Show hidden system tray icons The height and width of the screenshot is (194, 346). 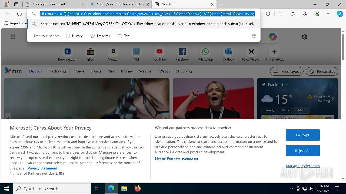tap(291, 189)
